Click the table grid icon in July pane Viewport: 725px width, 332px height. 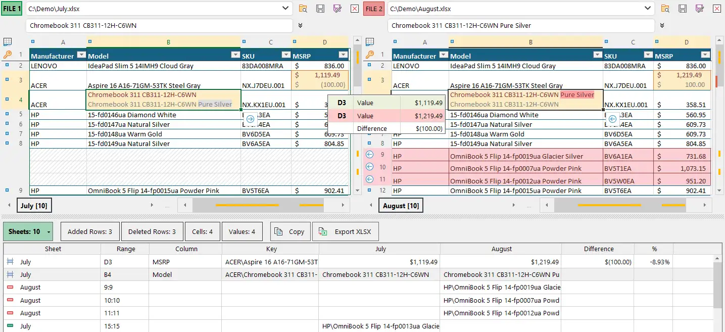[x=8, y=42]
